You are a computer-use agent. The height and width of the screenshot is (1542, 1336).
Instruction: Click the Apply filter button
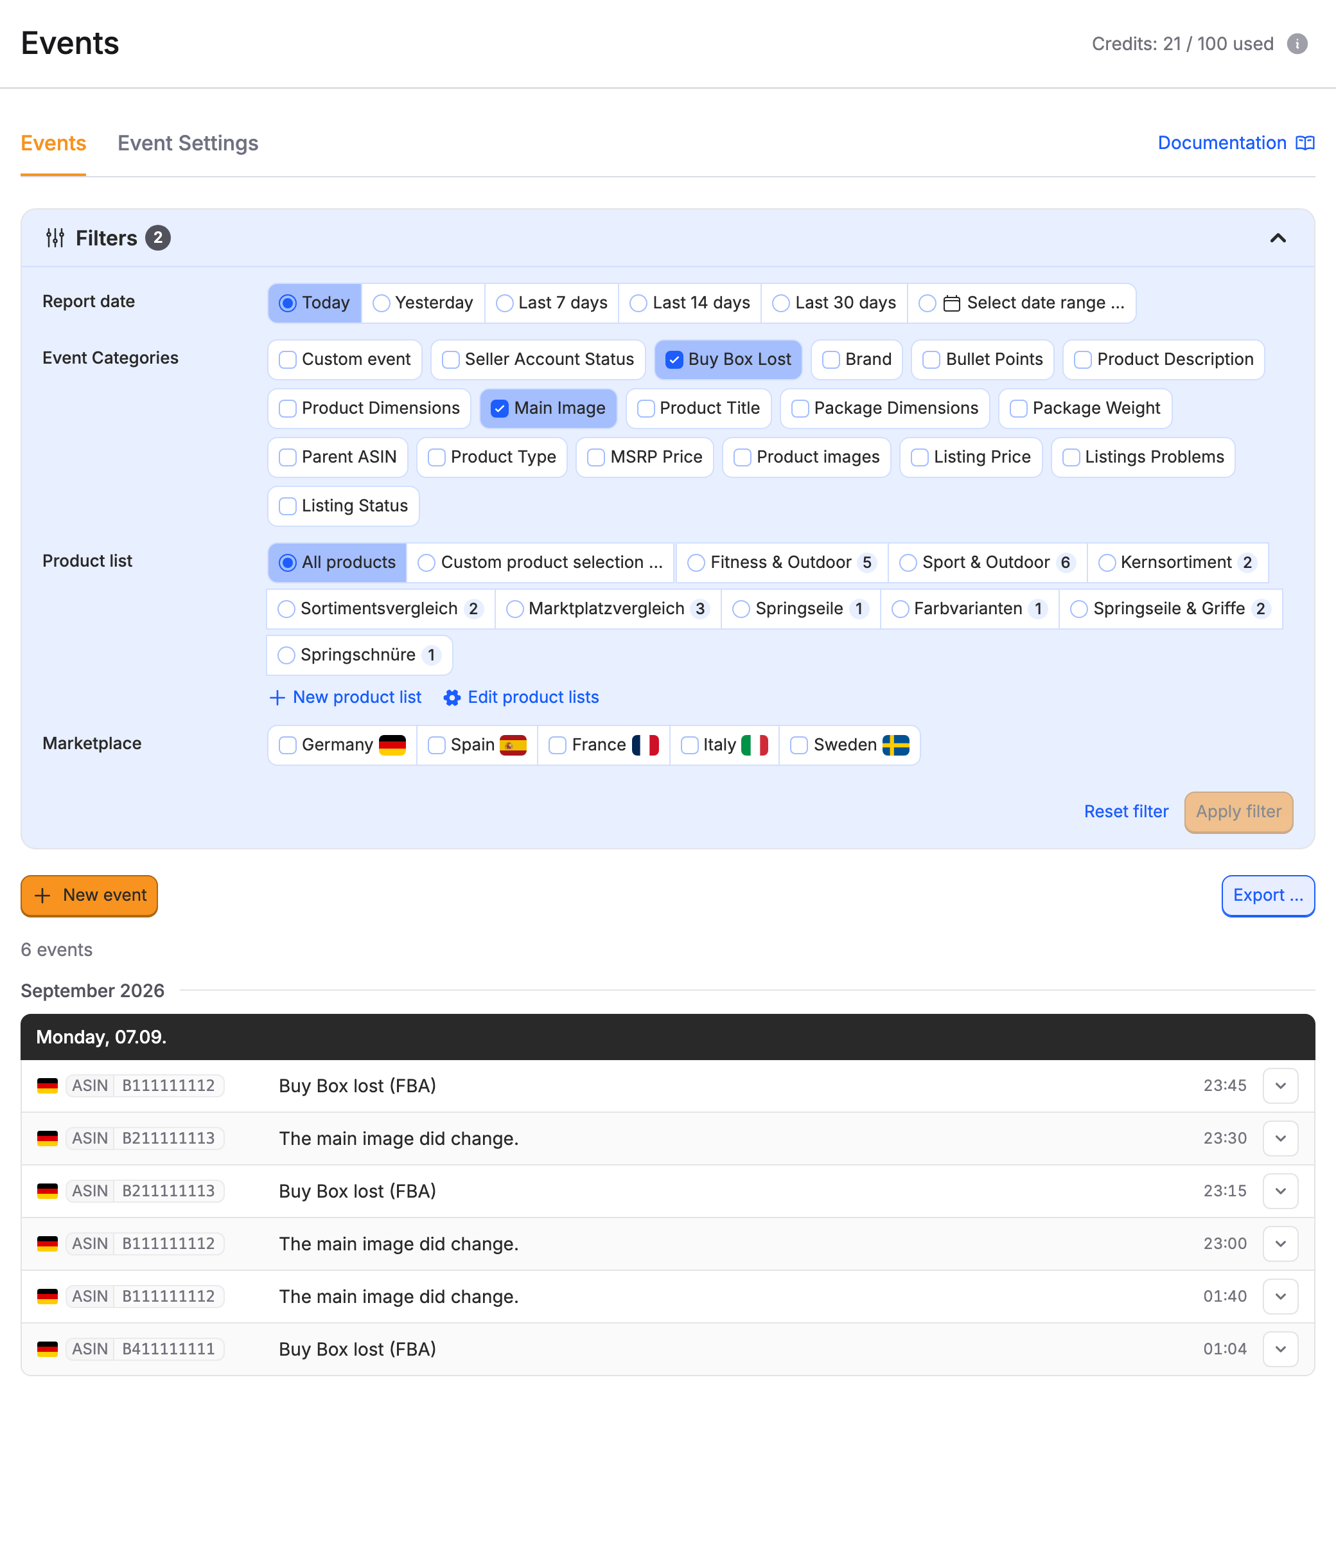point(1238,812)
